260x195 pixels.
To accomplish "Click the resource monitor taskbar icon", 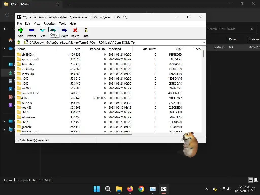I will (153, 189).
